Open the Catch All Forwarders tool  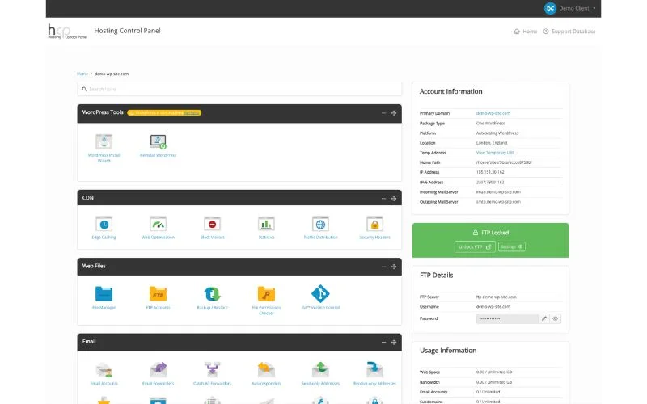click(x=212, y=370)
